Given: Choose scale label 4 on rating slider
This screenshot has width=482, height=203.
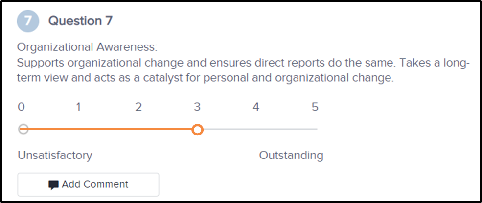Looking at the screenshot, I should [x=256, y=107].
